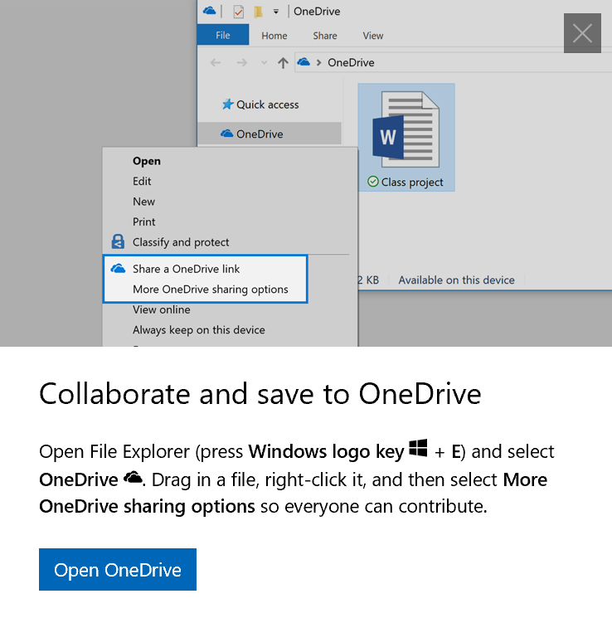Choose Edit from the context menu
612x618 pixels.
click(x=142, y=181)
